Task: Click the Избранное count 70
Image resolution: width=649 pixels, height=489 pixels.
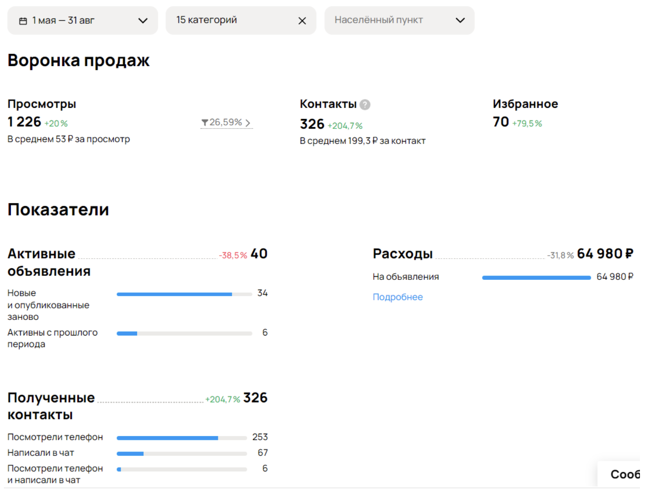Action: coord(501,122)
